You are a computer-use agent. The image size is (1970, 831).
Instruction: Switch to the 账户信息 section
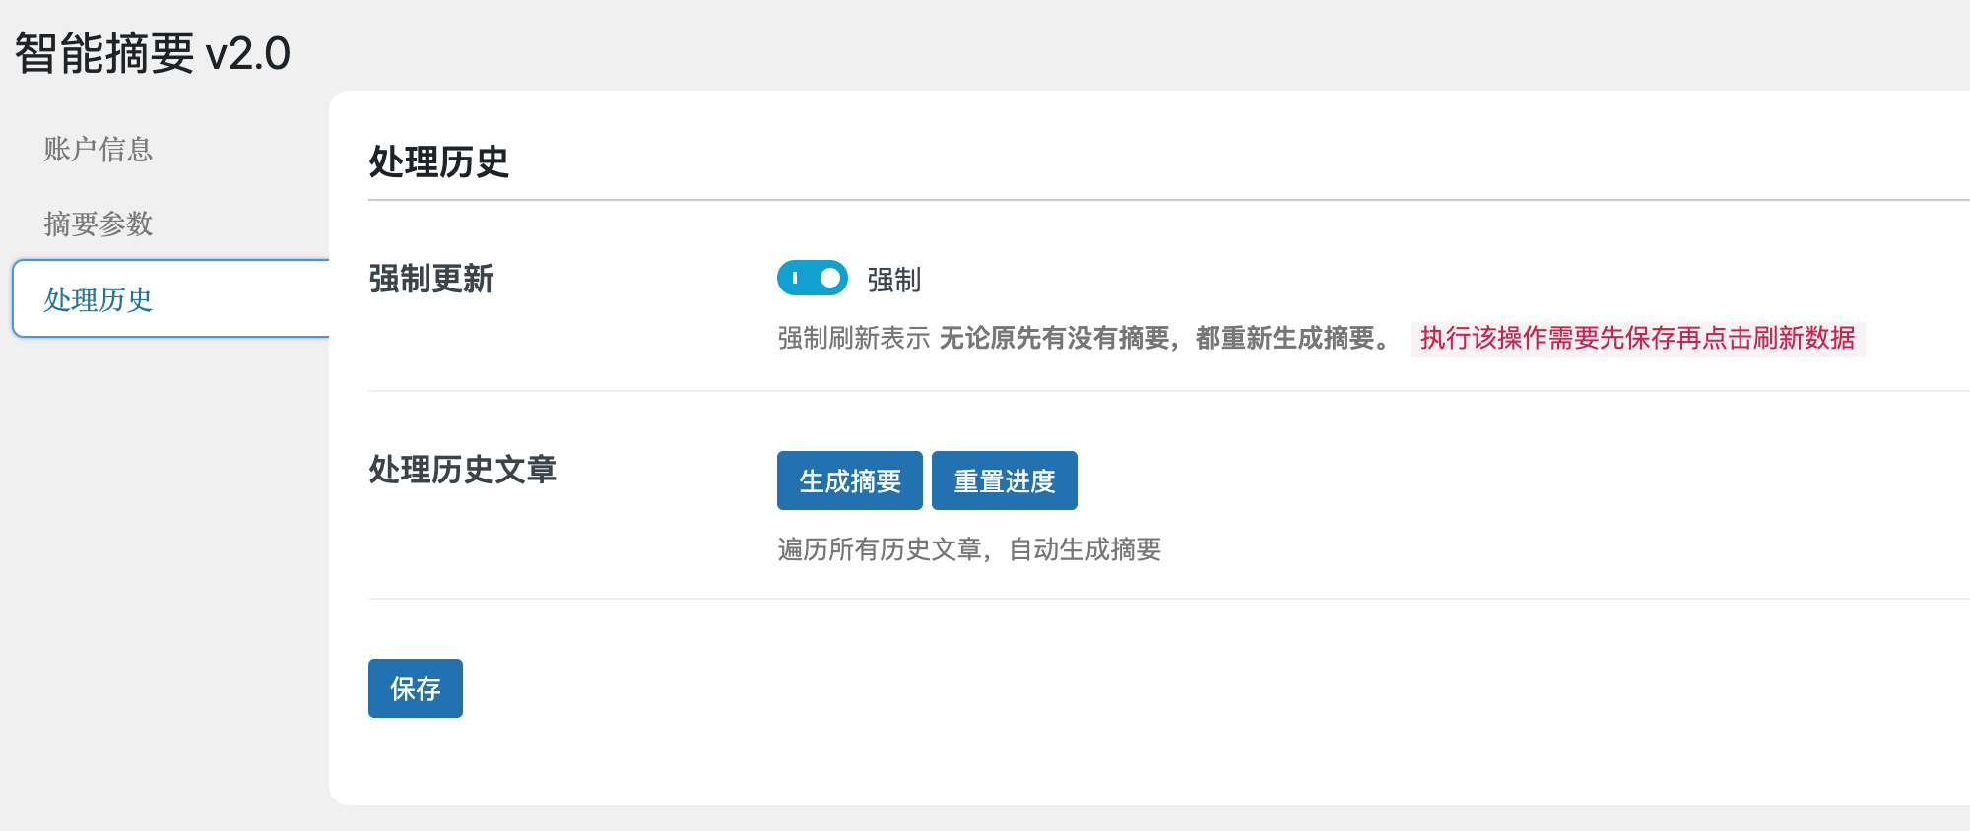tap(98, 151)
